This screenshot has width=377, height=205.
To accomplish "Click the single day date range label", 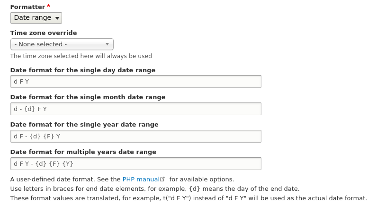I will (x=83, y=70).
